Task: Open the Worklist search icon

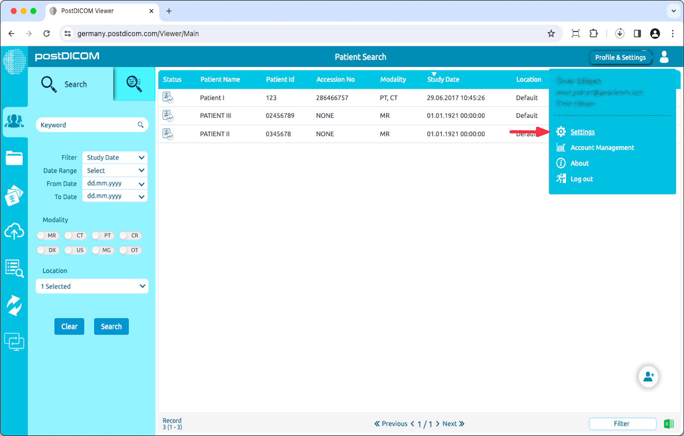Action: 14,268
